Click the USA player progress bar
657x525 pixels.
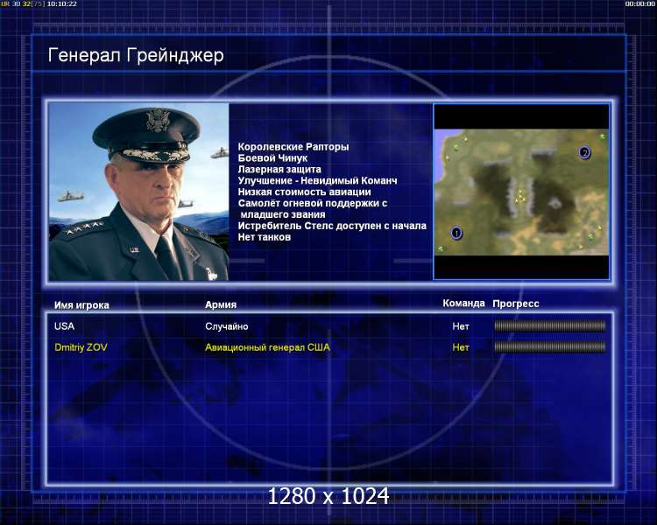[x=550, y=325]
